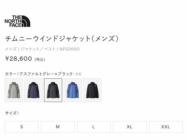Choose the all-black jacket color thumbnail

(93, 90)
